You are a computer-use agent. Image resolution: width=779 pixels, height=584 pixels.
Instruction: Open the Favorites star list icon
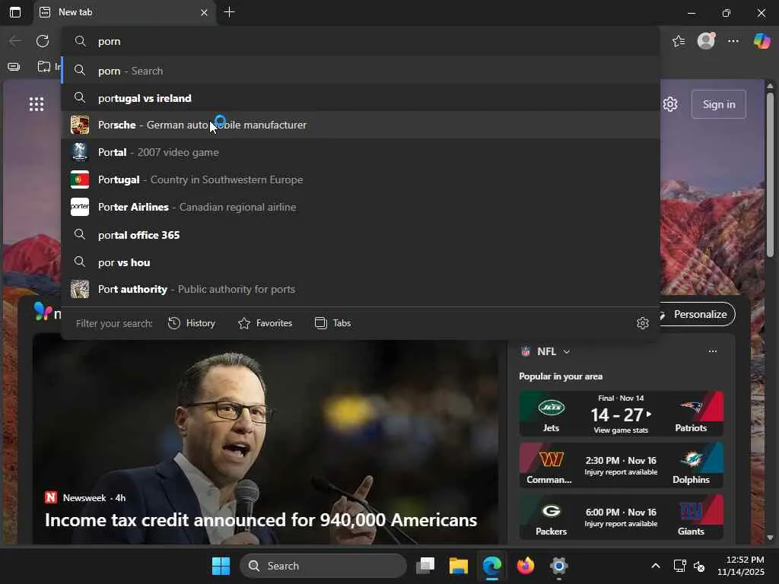click(679, 41)
